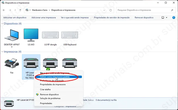Click the shield icon beside Remover dispositivo
The width and height of the screenshot is (178, 110).
(x=37, y=94)
